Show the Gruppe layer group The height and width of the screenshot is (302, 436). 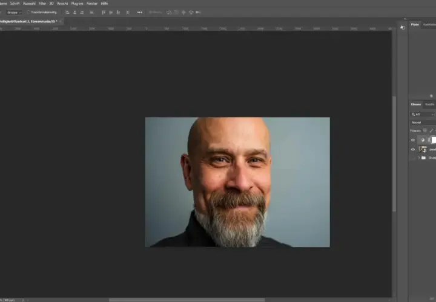[x=413, y=158]
